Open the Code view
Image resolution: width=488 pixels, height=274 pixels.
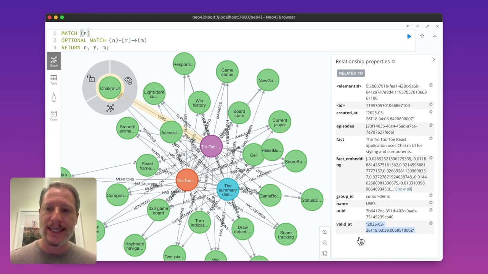[54, 116]
